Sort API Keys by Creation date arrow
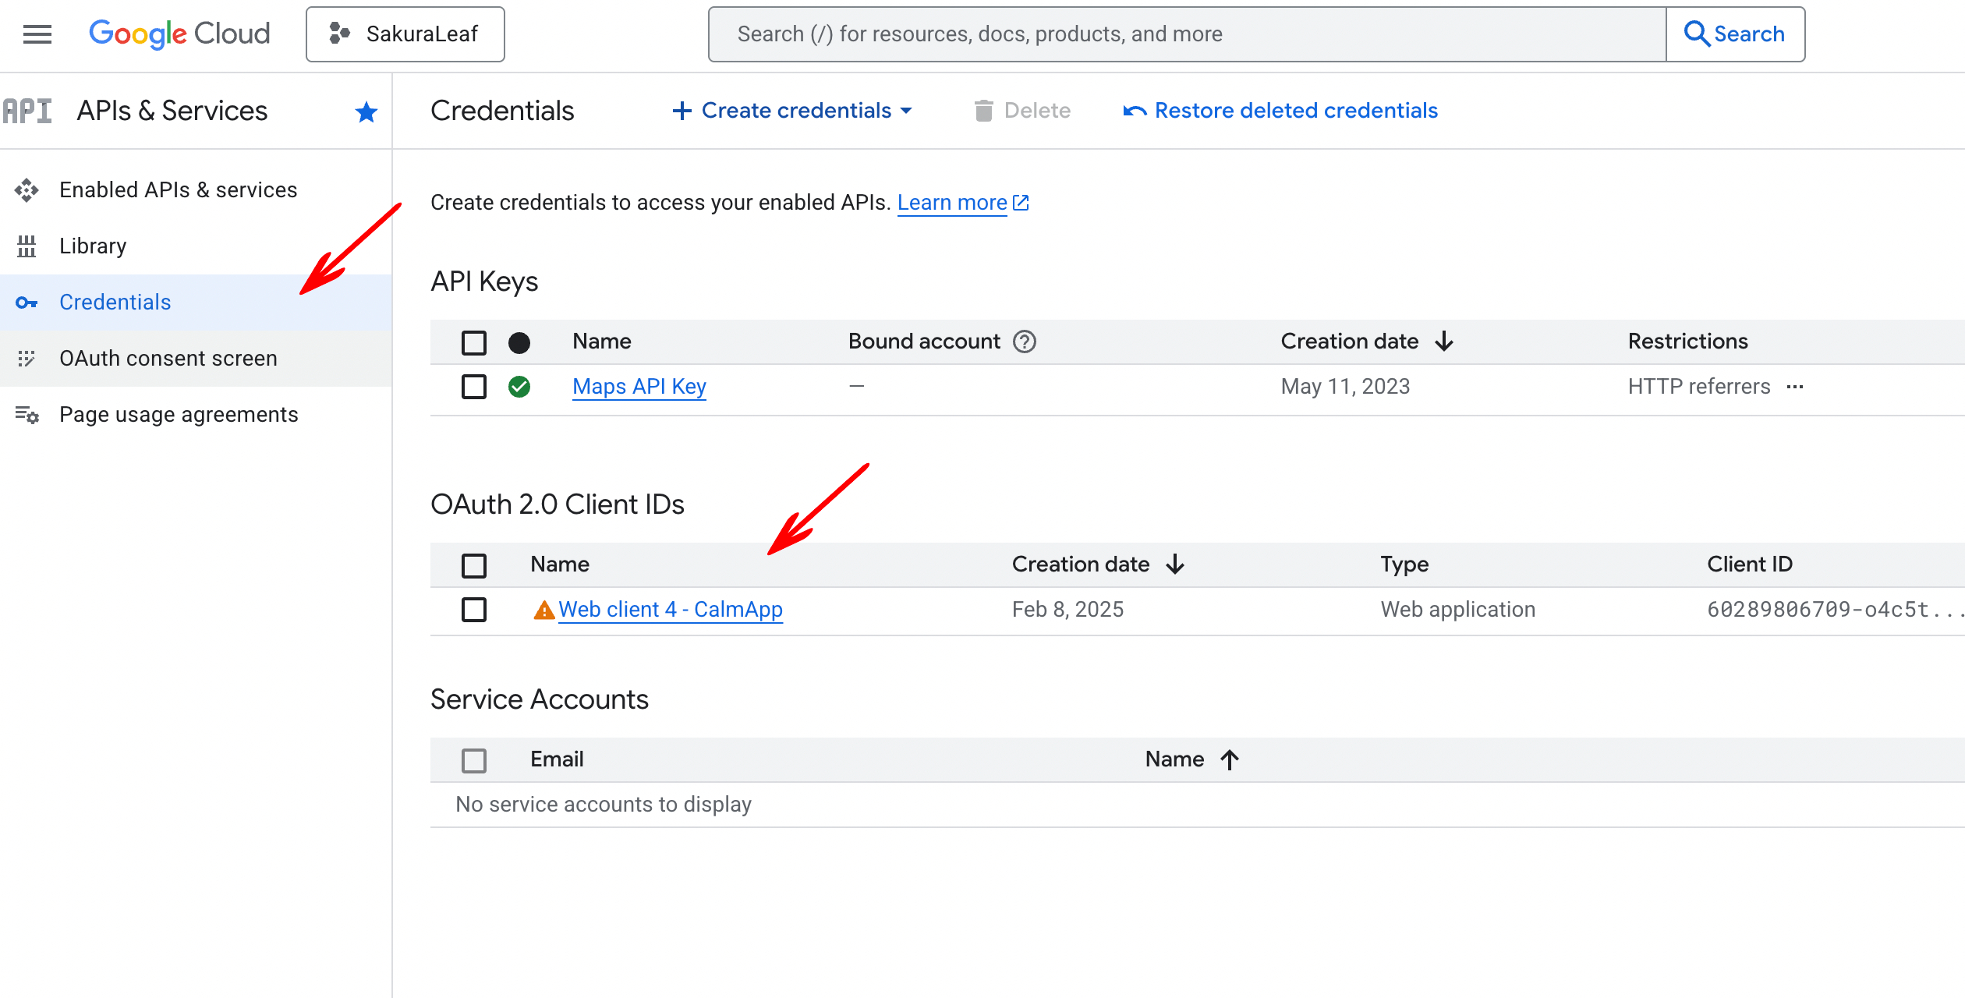This screenshot has height=998, width=1965. click(1444, 342)
